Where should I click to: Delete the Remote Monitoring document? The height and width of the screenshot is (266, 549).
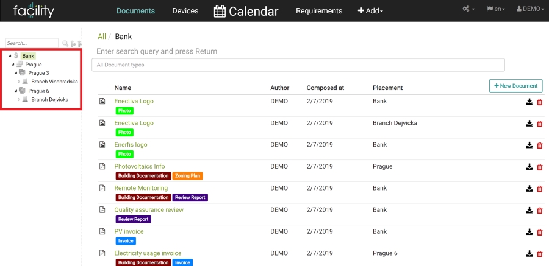coord(540,189)
